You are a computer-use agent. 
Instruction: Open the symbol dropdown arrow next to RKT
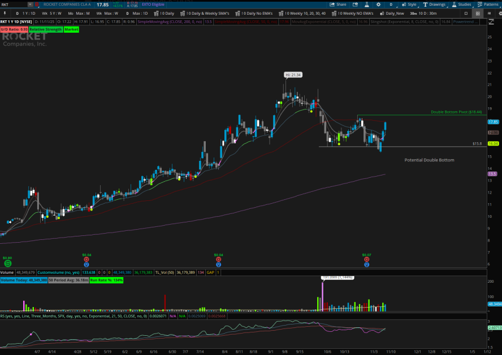pos(30,5)
